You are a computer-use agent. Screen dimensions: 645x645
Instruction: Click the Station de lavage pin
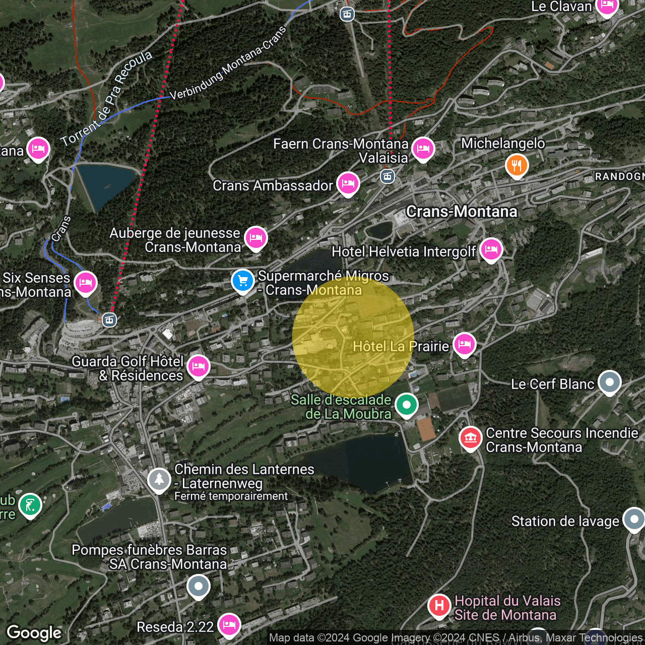pyautogui.click(x=634, y=520)
